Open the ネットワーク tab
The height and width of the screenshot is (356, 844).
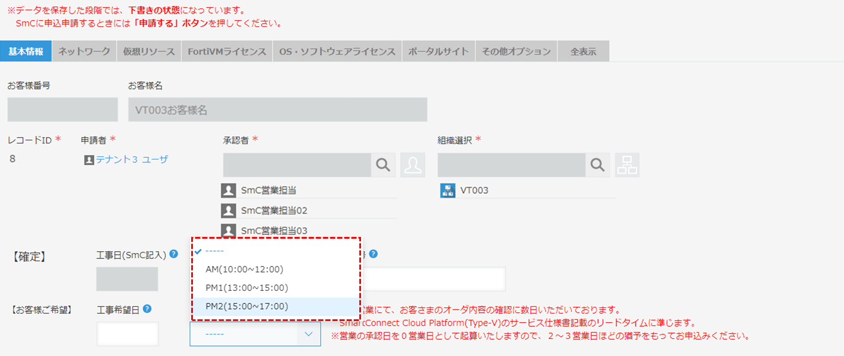(84, 52)
